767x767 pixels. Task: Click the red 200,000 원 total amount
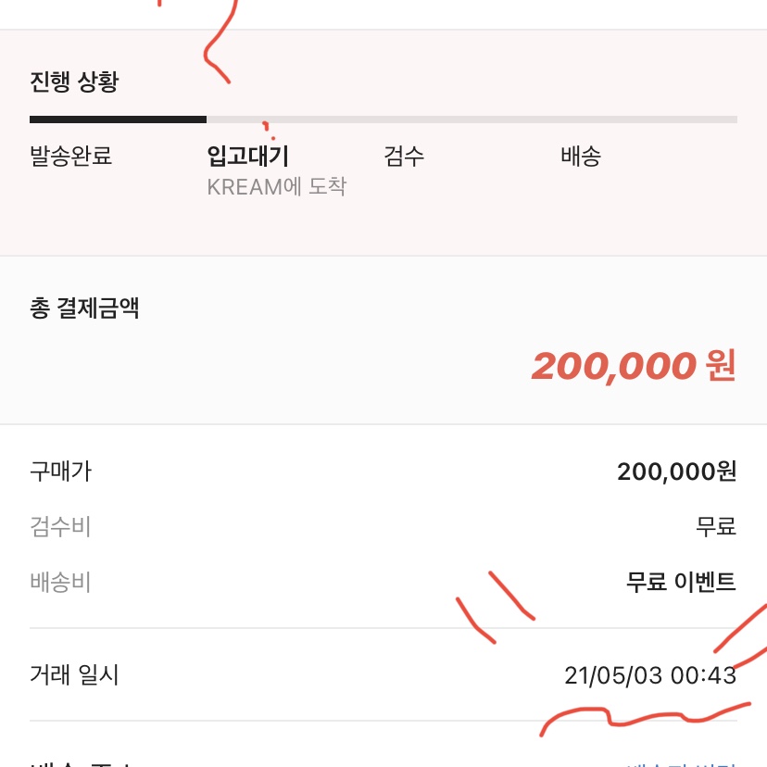[x=634, y=366]
